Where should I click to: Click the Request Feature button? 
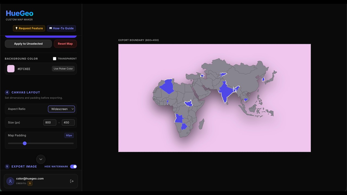coord(29,28)
